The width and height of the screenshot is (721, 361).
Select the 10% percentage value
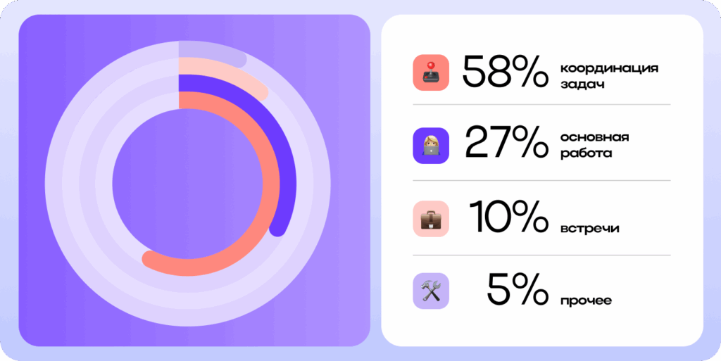point(508,217)
